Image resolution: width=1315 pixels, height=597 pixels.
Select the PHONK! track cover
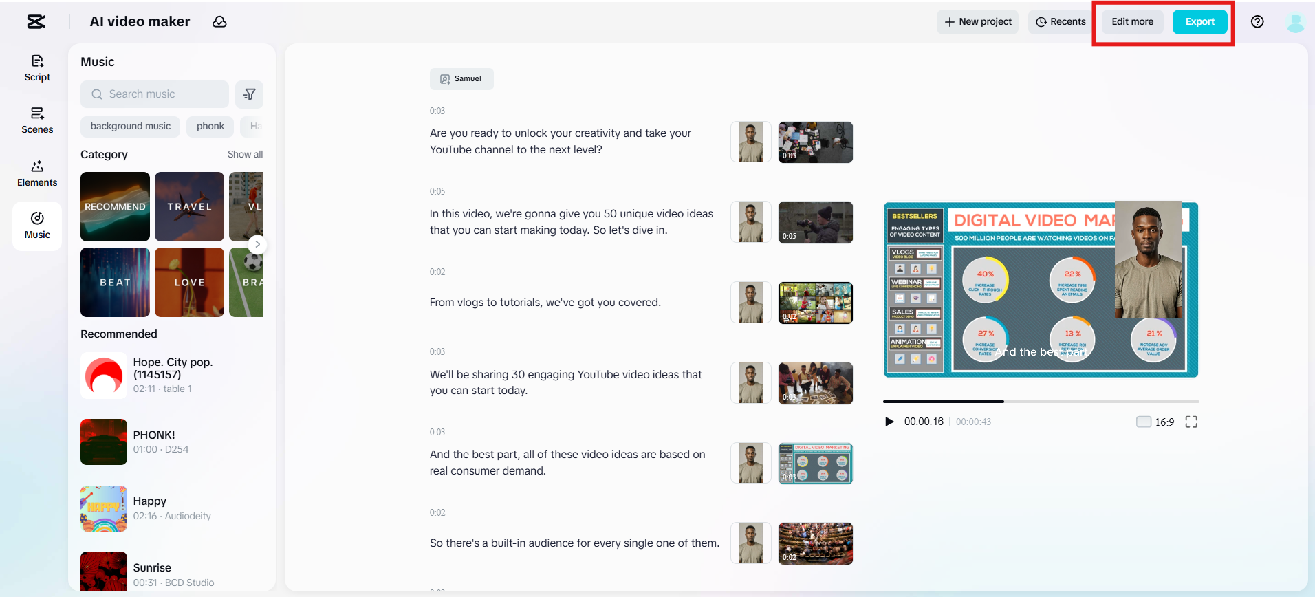click(104, 442)
